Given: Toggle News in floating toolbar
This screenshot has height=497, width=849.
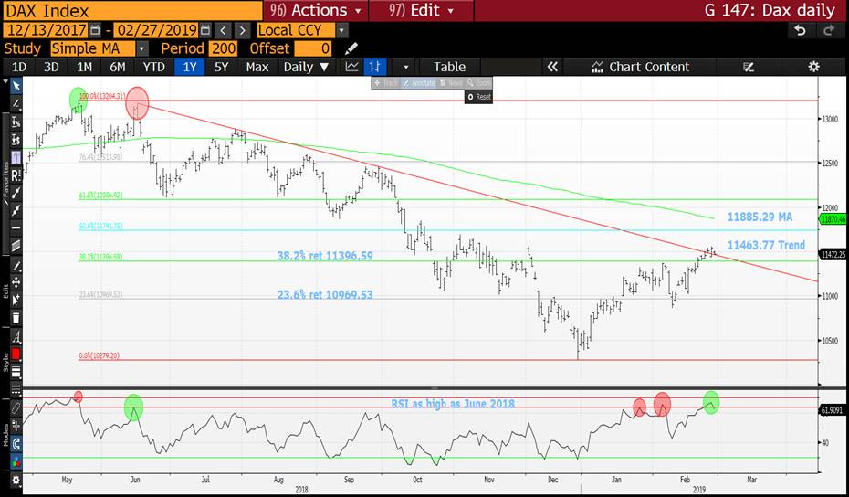Looking at the screenshot, I should click(x=450, y=83).
